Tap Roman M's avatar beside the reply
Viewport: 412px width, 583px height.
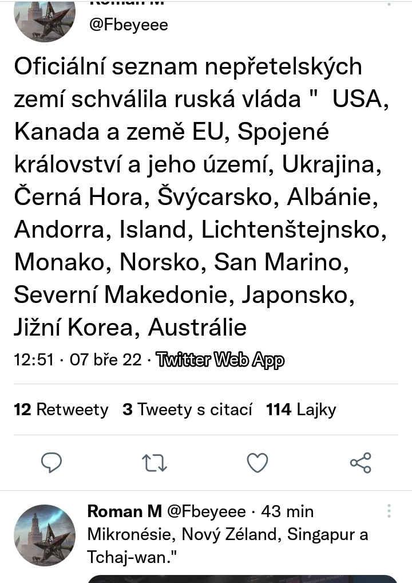(x=45, y=535)
